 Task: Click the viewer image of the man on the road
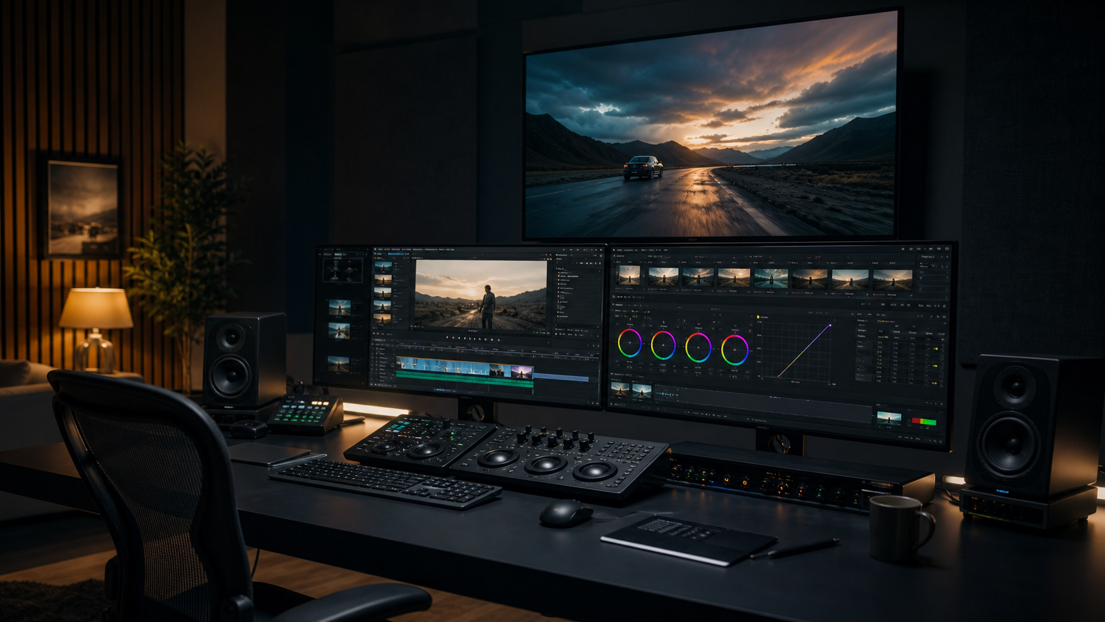(x=481, y=295)
